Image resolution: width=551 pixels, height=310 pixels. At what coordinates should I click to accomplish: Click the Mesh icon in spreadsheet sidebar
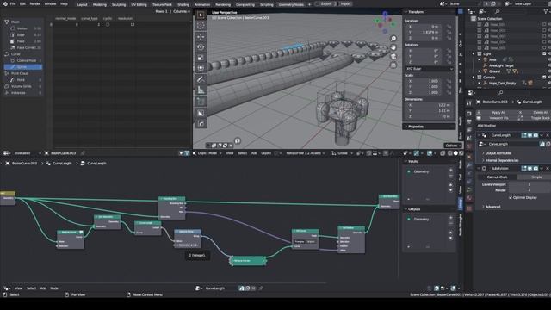point(7,22)
